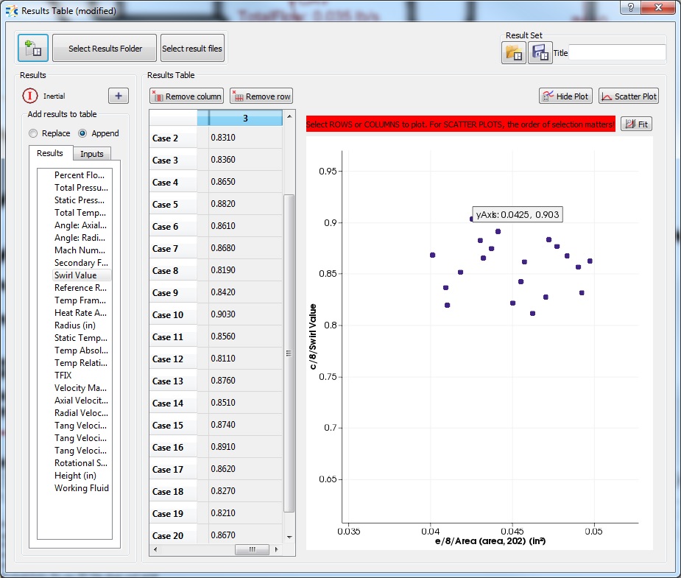Viewport: 681px width, 578px height.
Task: Hide the plot panel
Action: point(565,96)
